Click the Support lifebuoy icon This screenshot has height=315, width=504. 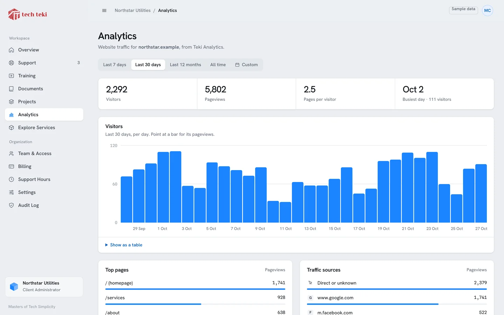click(x=12, y=63)
